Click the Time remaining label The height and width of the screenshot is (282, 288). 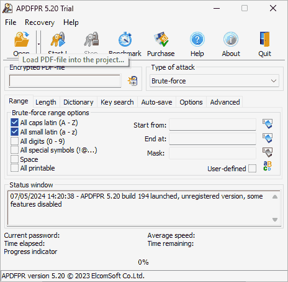[x=171, y=243]
